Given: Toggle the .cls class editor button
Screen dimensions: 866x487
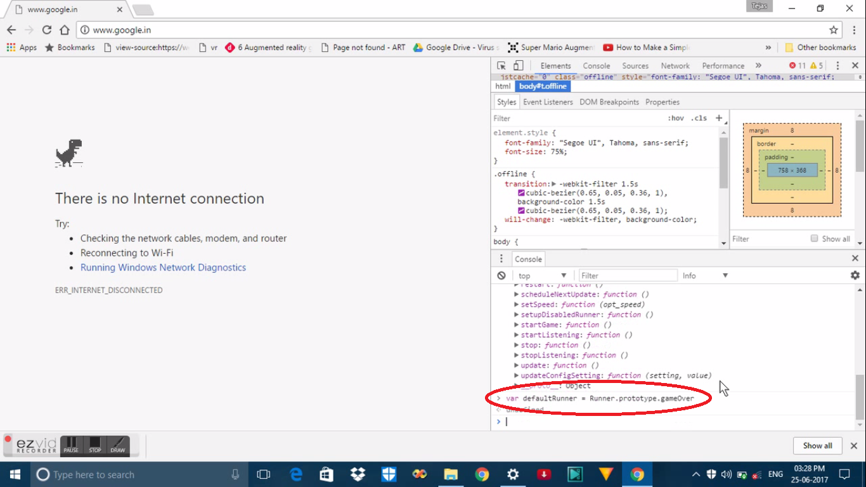Looking at the screenshot, I should [x=699, y=118].
